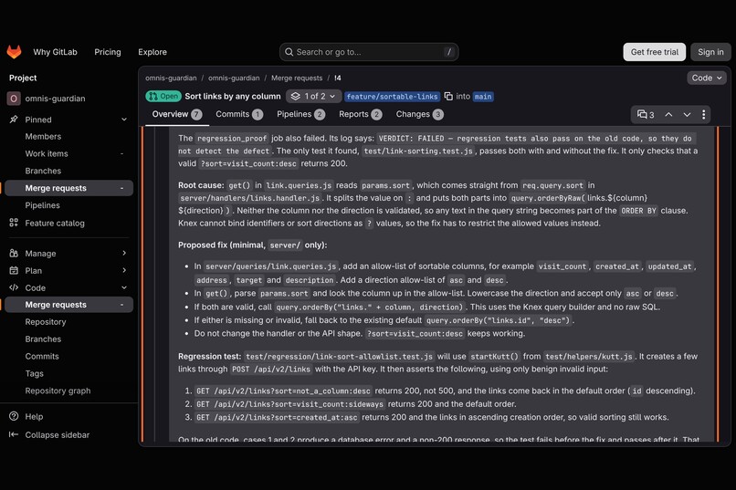
Task: Open Merge requests breadcrumb link
Action: tap(297, 78)
